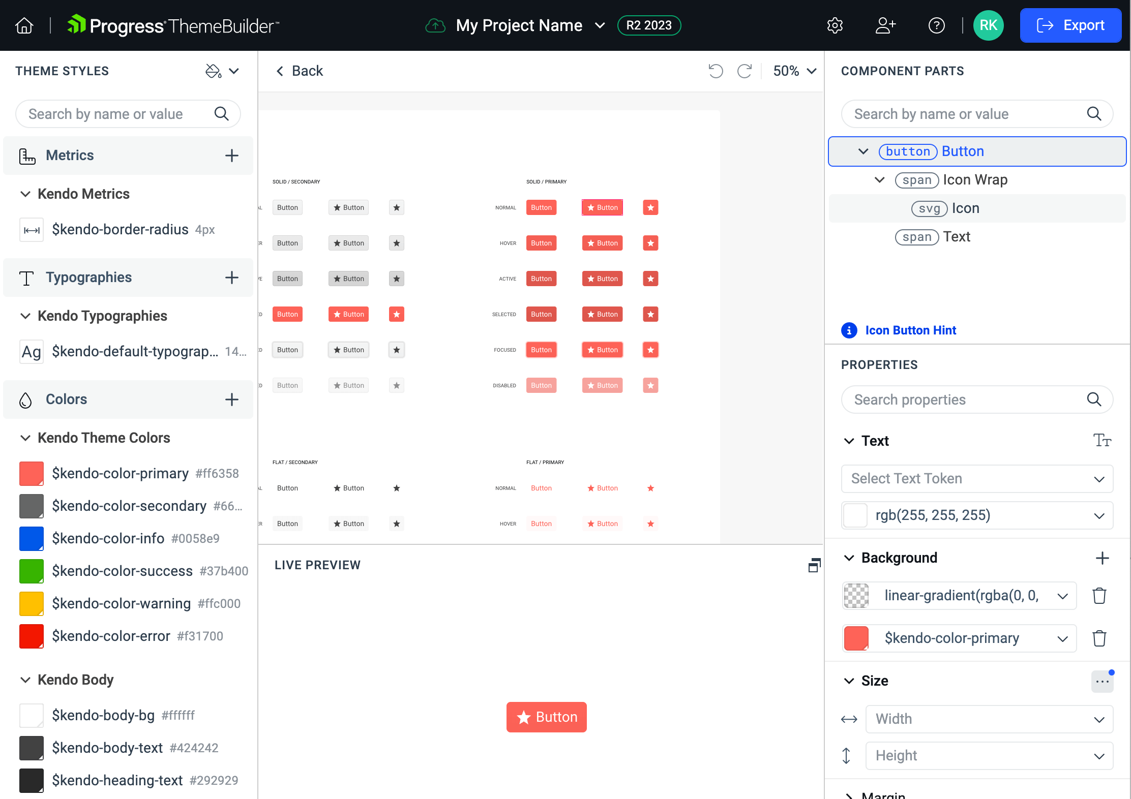
Task: Click the paint bucket fill icon
Action: click(x=214, y=71)
